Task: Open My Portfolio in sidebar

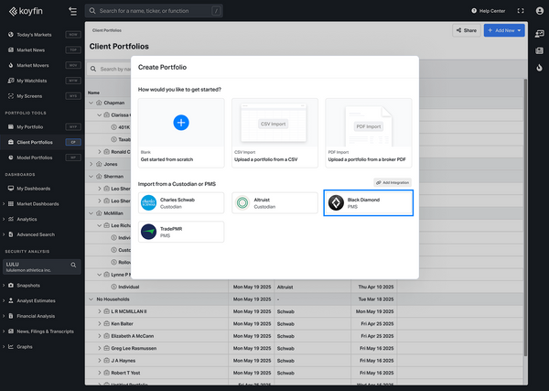Action: click(x=30, y=127)
